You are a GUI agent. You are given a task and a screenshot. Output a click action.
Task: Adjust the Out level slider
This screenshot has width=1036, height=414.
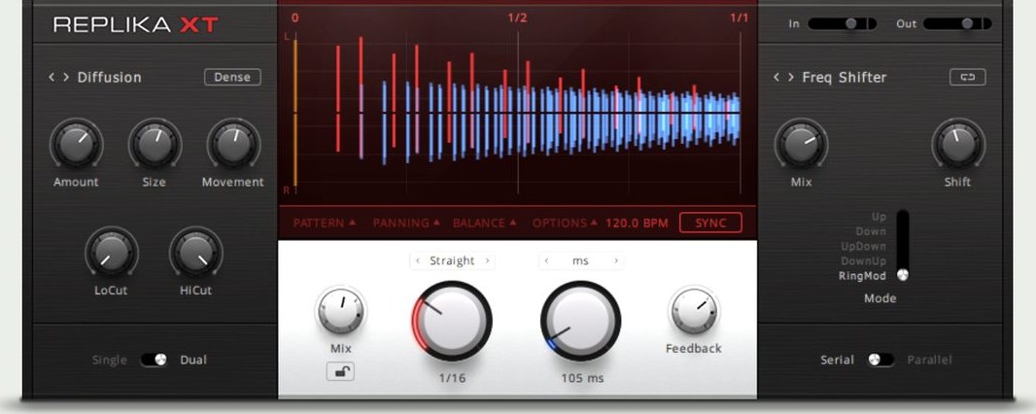pos(958,23)
